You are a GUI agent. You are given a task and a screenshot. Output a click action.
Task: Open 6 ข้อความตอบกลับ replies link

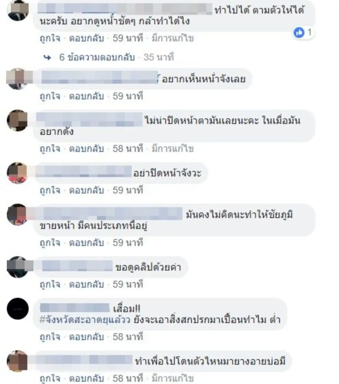(x=97, y=57)
